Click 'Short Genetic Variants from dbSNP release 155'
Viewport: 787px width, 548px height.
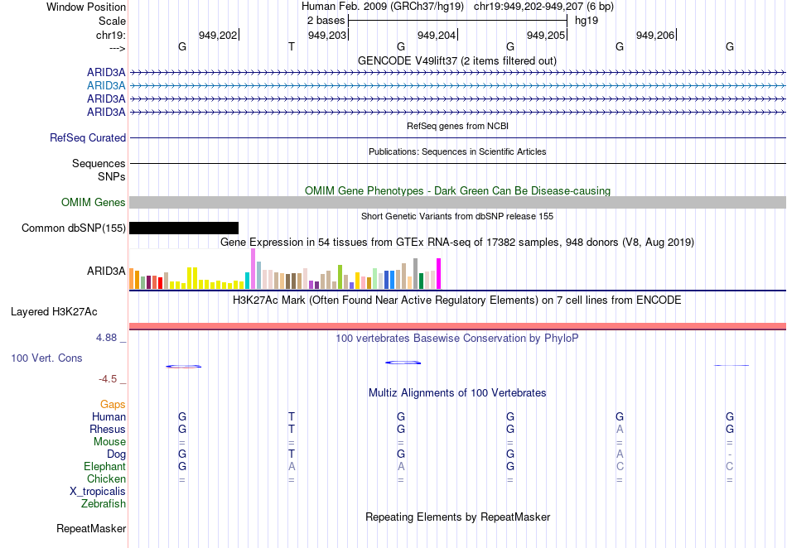tap(457, 217)
